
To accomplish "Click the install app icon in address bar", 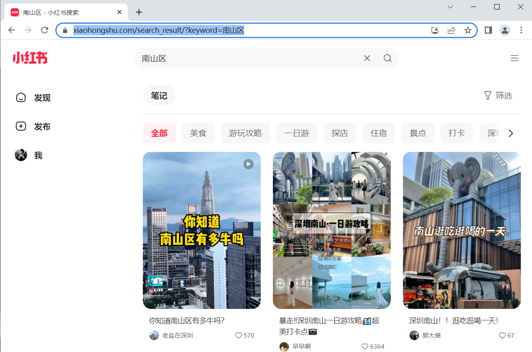I will tap(435, 30).
